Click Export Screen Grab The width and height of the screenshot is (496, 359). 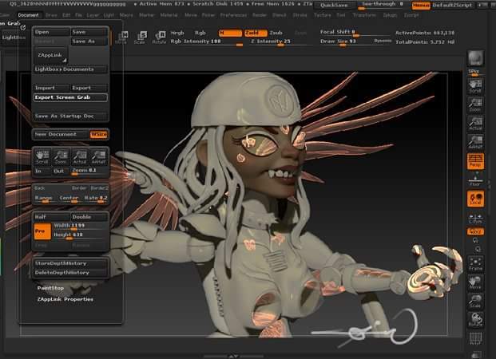click(70, 97)
